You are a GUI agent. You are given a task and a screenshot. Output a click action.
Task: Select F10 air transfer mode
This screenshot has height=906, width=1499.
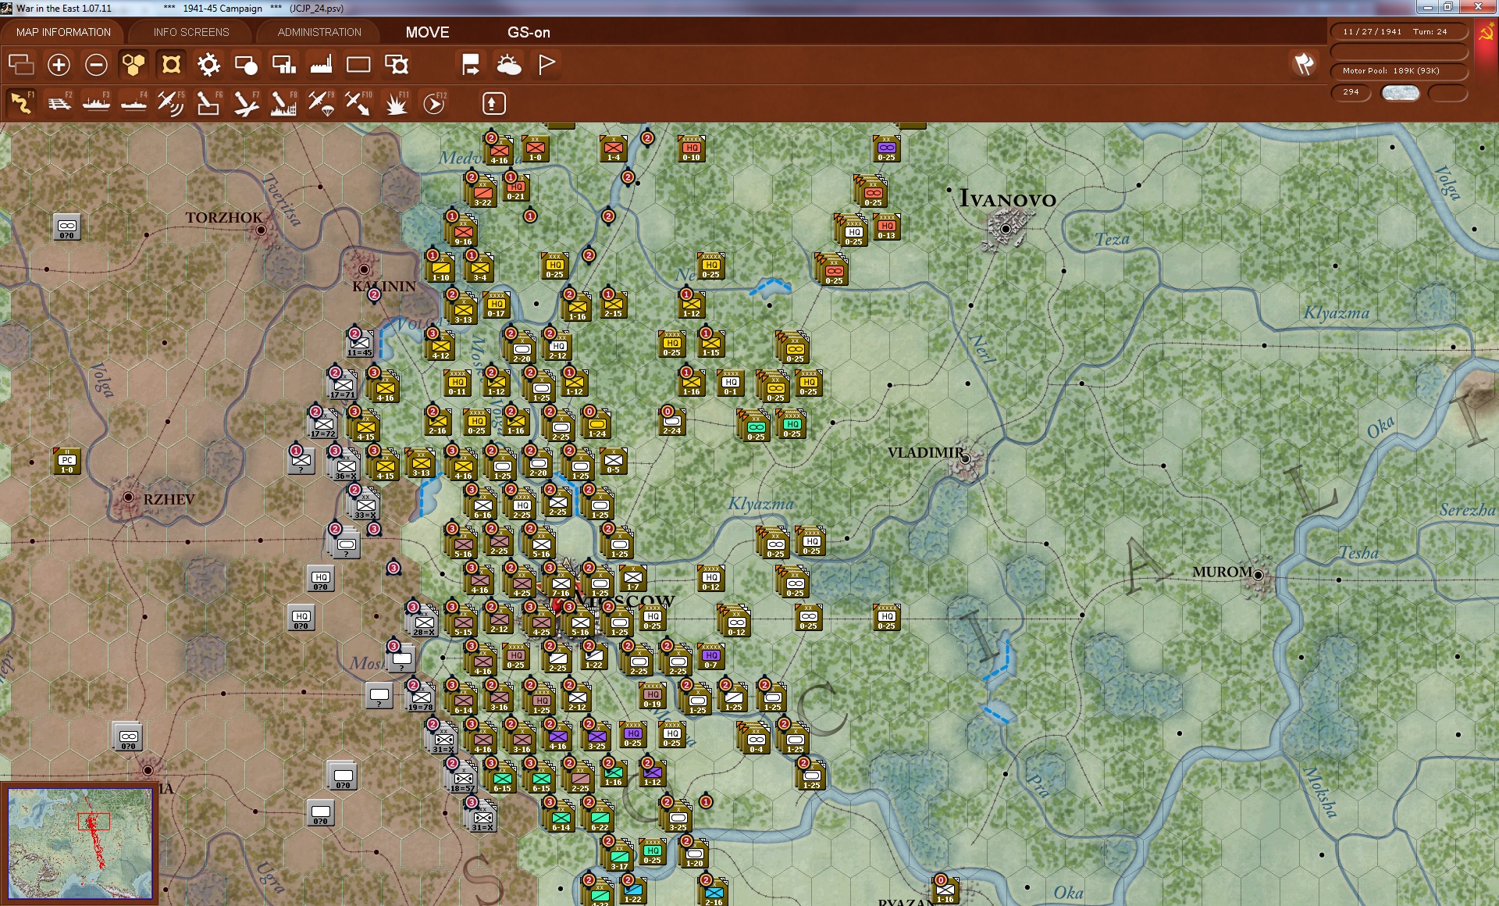[358, 102]
